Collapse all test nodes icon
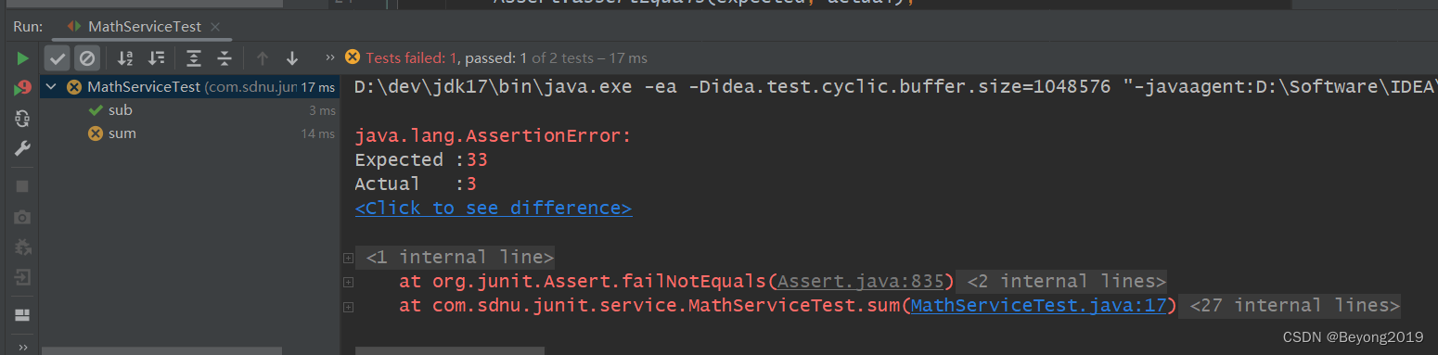The image size is (1438, 355). pyautogui.click(x=224, y=58)
